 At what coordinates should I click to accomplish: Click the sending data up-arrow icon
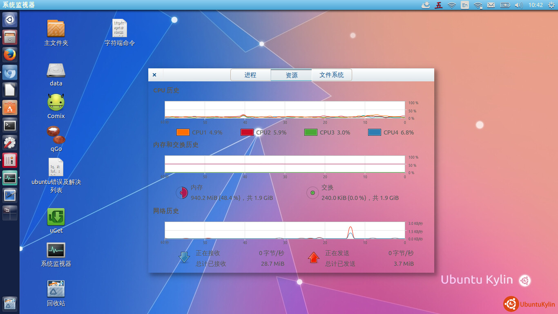click(x=313, y=258)
